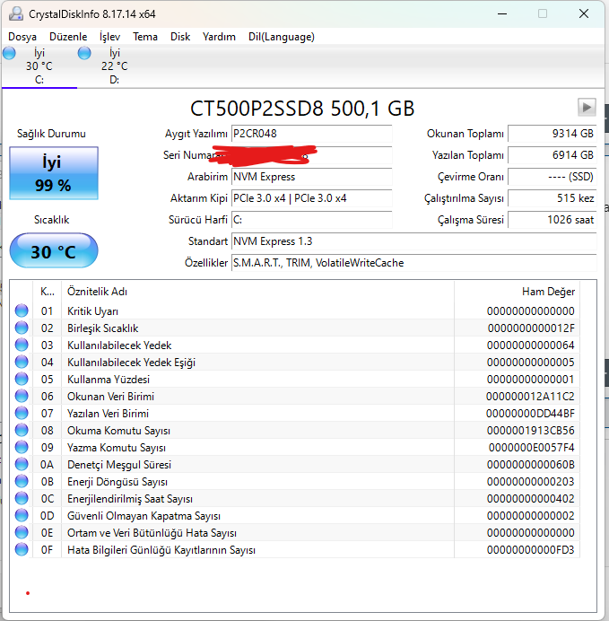
Task: Click the İyi 99 % health status button
Action: point(54,173)
